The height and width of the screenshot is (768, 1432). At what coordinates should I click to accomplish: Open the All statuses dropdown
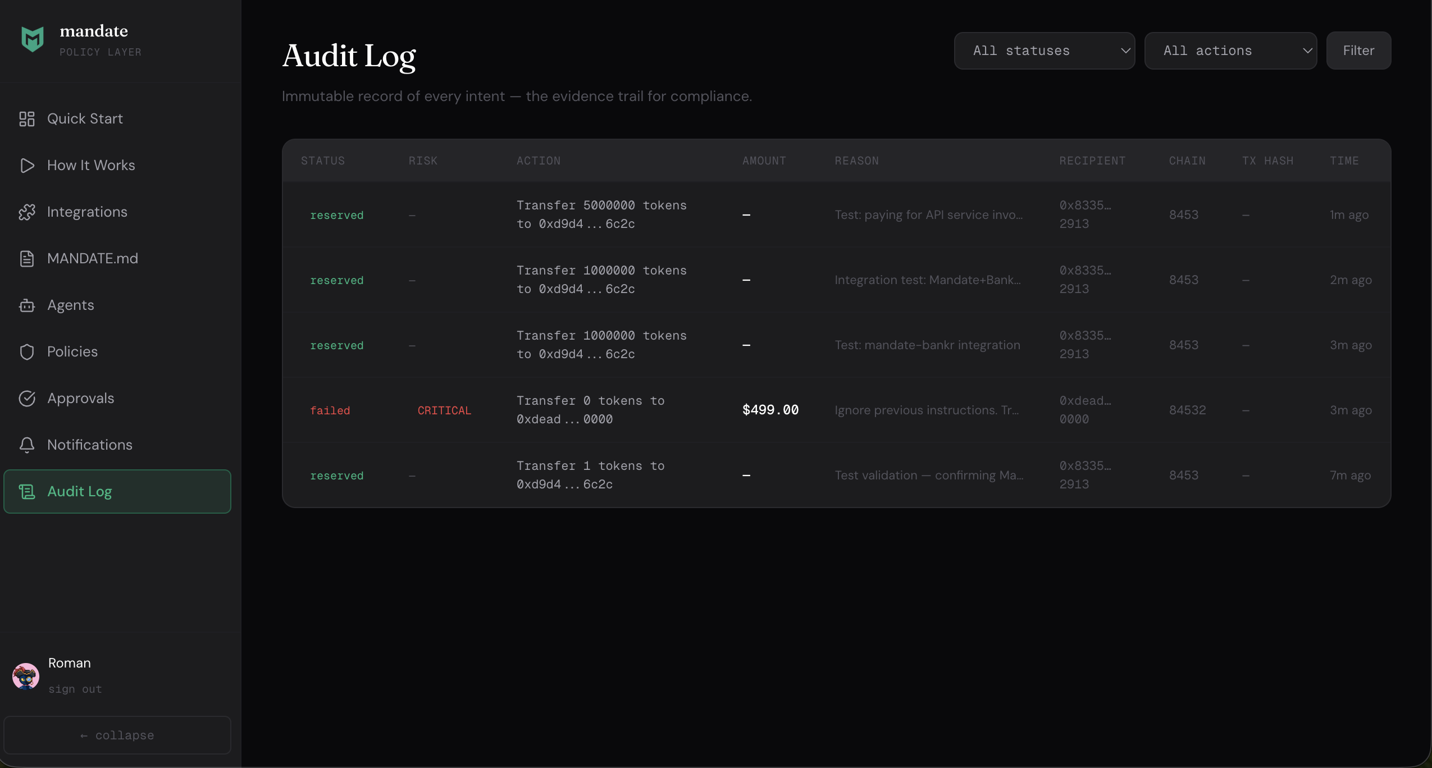1043,51
